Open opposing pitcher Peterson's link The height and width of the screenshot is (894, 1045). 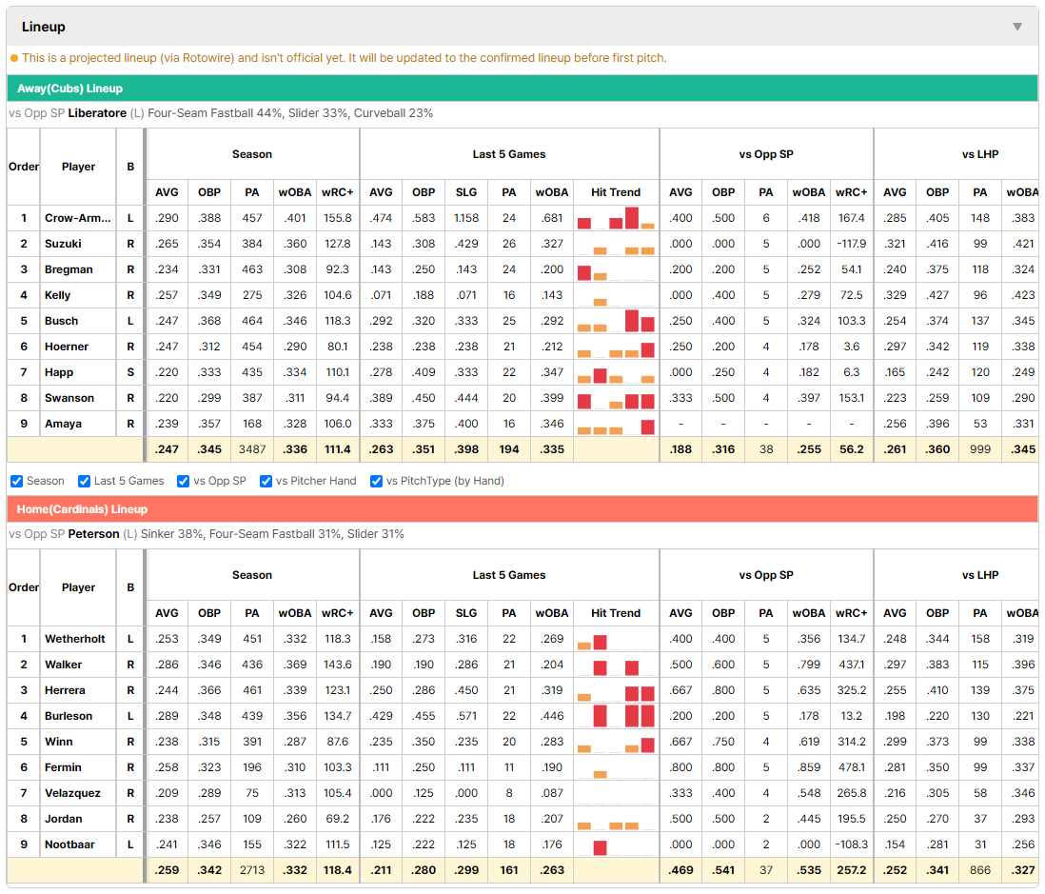pyautogui.click(x=93, y=534)
